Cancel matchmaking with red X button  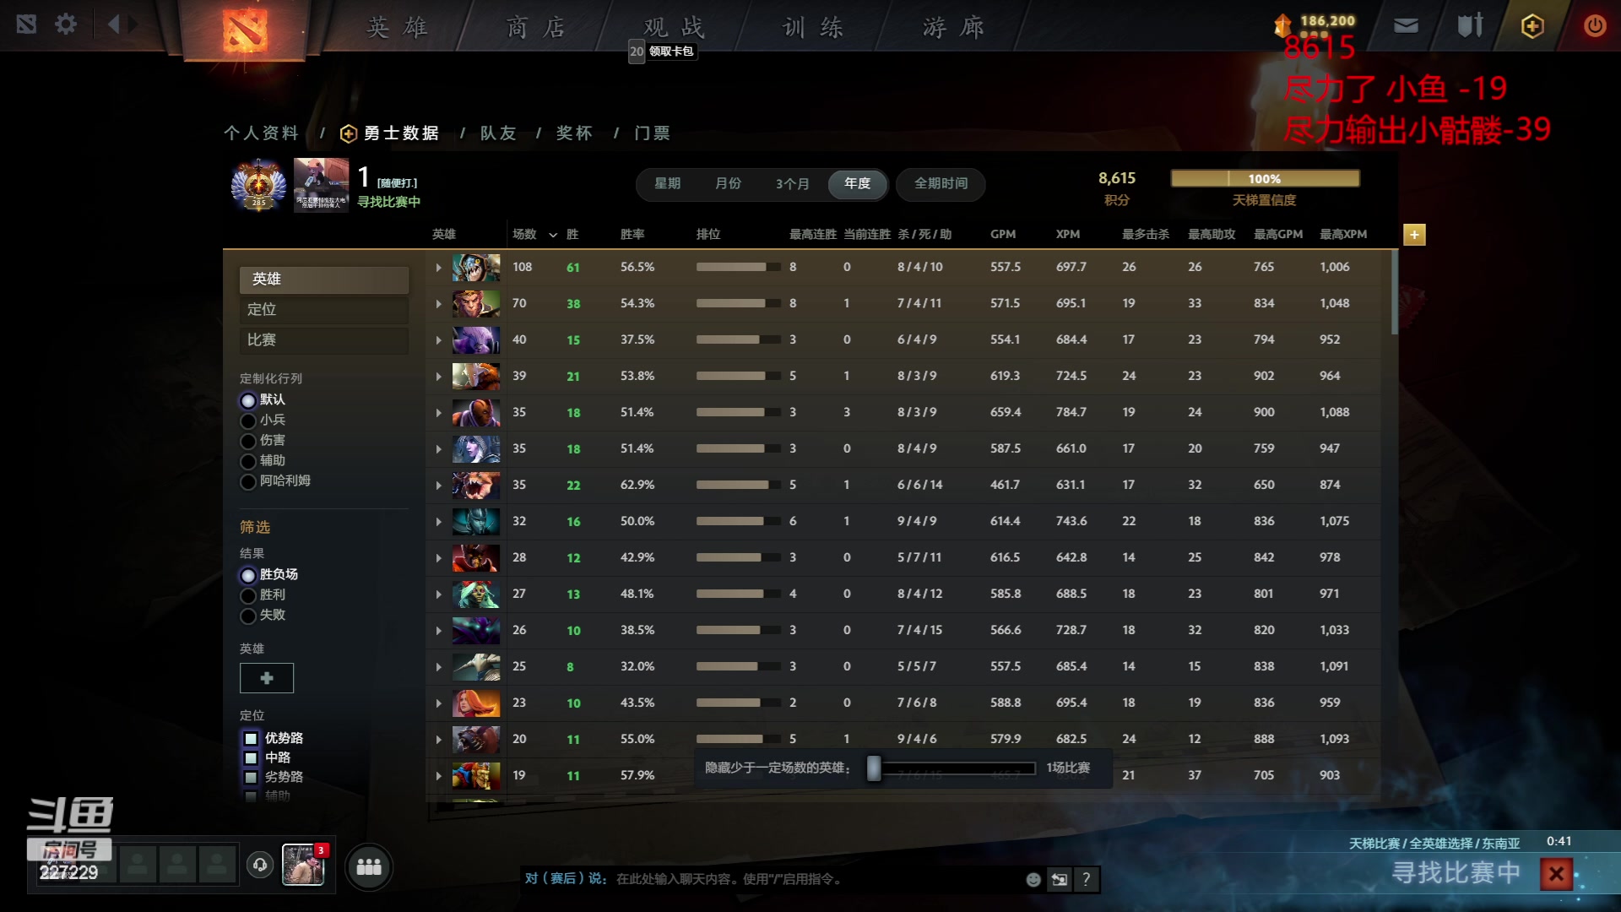pyautogui.click(x=1556, y=874)
